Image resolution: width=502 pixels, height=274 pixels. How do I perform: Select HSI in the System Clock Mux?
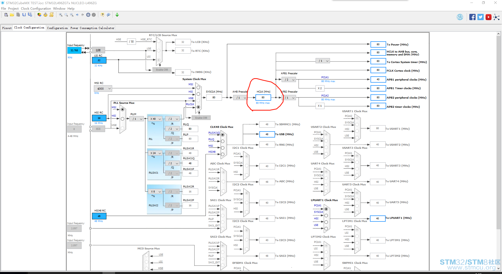click(198, 94)
